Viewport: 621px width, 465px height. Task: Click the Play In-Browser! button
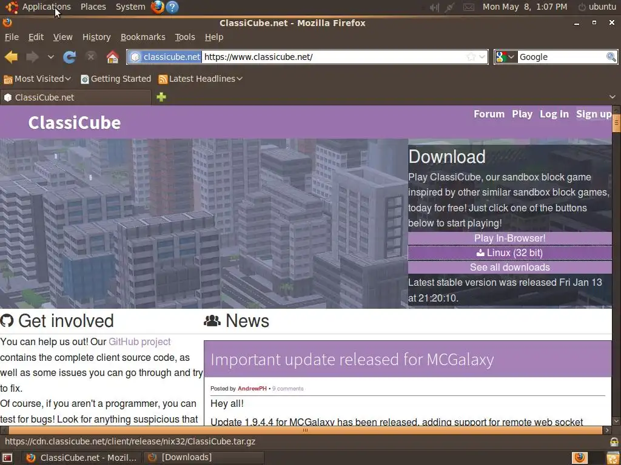[x=509, y=238]
